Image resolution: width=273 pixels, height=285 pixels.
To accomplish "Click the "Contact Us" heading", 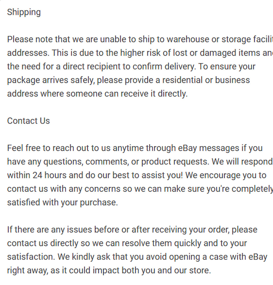I will click(29, 121).
